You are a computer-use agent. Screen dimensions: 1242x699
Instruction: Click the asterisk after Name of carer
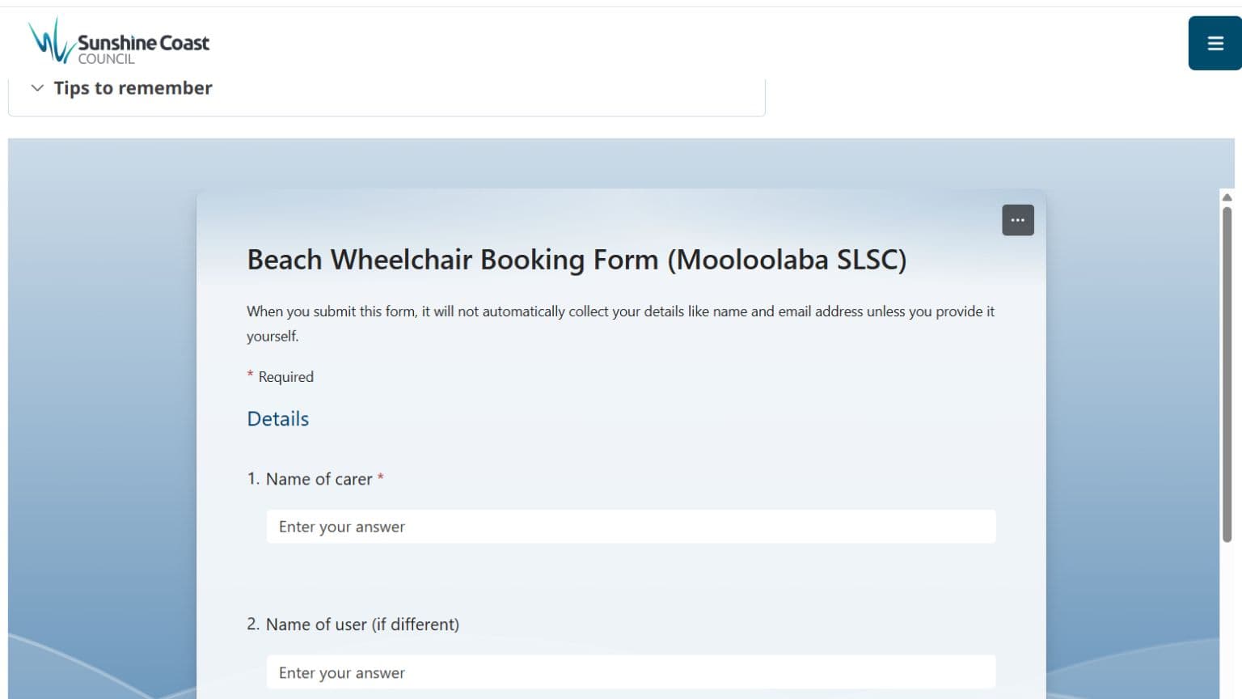tap(380, 477)
